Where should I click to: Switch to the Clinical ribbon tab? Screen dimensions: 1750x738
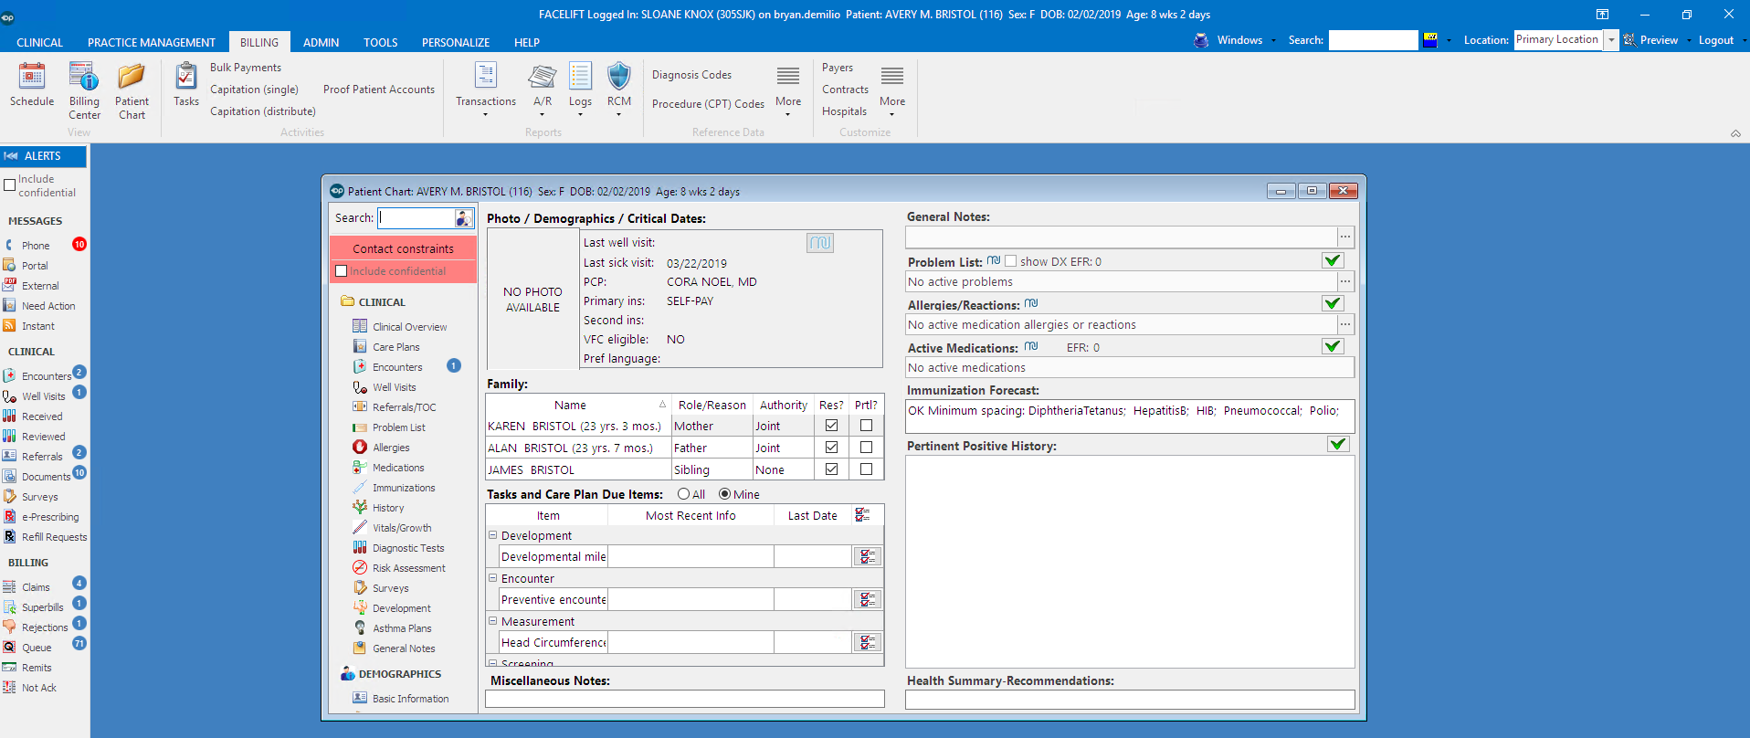(39, 43)
